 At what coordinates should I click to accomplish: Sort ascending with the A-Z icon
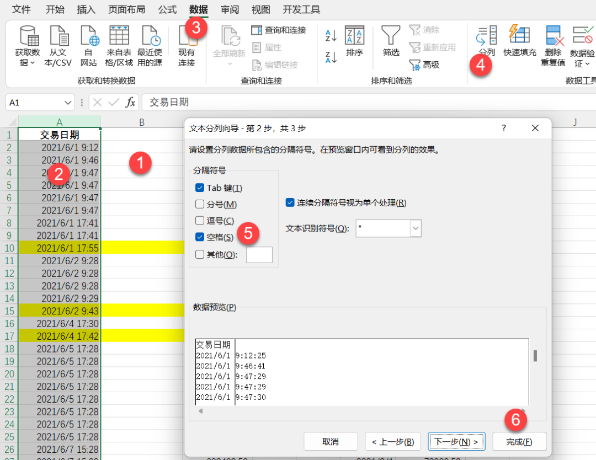pyautogui.click(x=331, y=36)
